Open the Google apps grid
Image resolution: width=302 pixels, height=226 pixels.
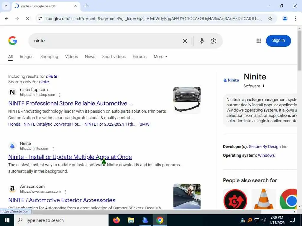(x=259, y=41)
